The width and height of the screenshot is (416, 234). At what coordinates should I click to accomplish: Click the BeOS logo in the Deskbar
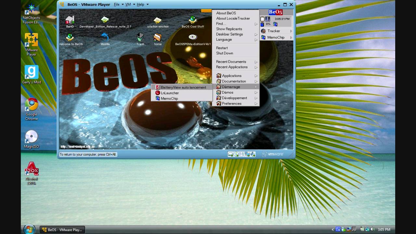click(276, 12)
